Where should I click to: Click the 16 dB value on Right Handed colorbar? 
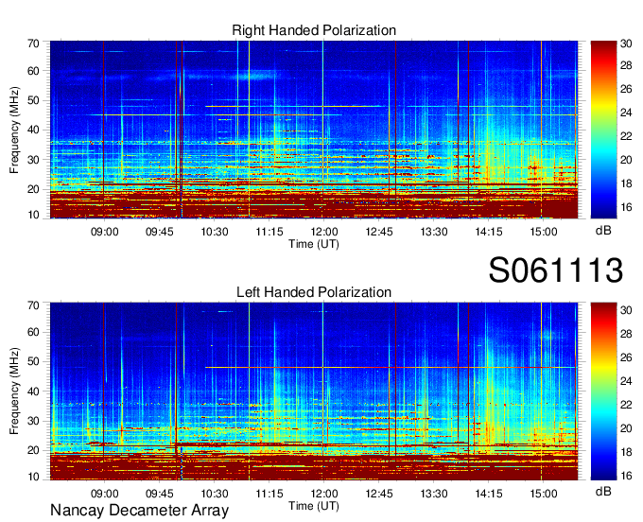point(626,207)
